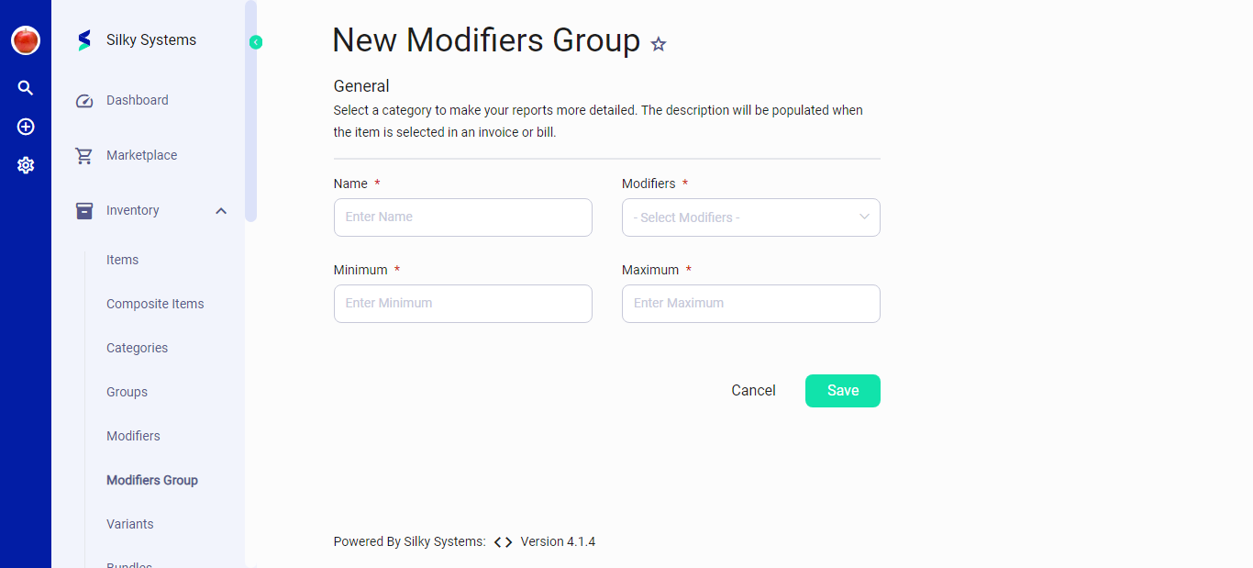Open the Dashboard icon in the sidebar
This screenshot has width=1253, height=568.
(x=83, y=100)
